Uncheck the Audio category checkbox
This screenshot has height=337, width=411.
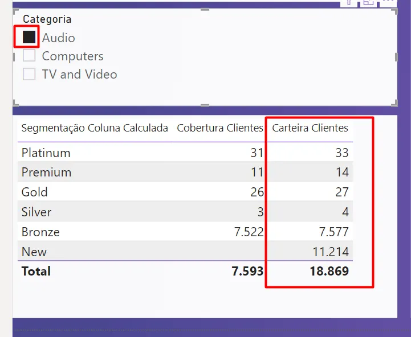[x=29, y=38]
